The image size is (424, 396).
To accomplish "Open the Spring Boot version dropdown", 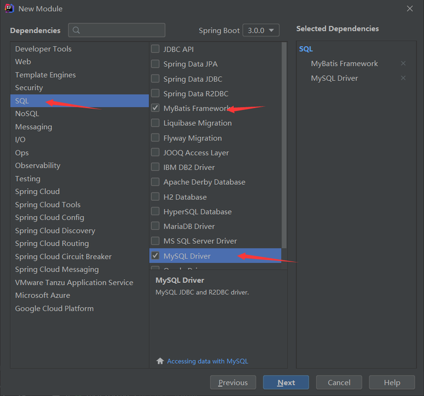I will pos(262,30).
